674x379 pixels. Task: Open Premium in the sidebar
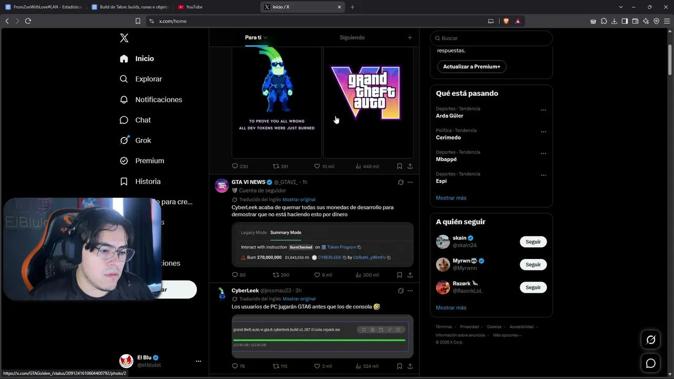(x=142, y=161)
